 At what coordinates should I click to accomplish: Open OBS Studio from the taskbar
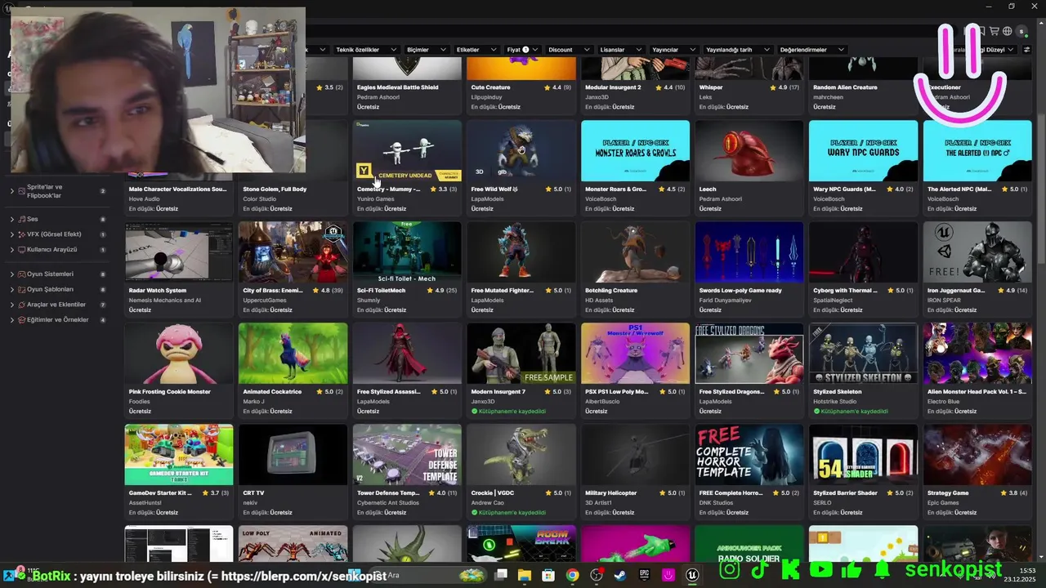coord(597,575)
